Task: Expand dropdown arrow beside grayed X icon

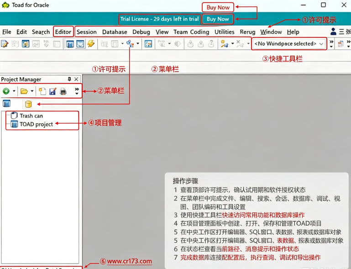Action: click(x=248, y=43)
